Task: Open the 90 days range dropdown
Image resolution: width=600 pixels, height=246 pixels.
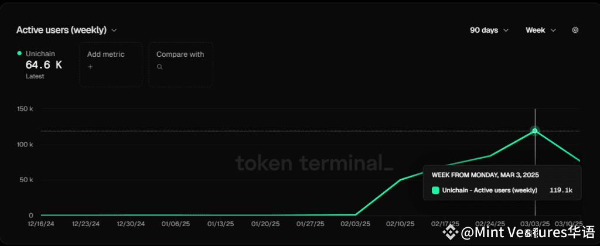Action: point(489,30)
